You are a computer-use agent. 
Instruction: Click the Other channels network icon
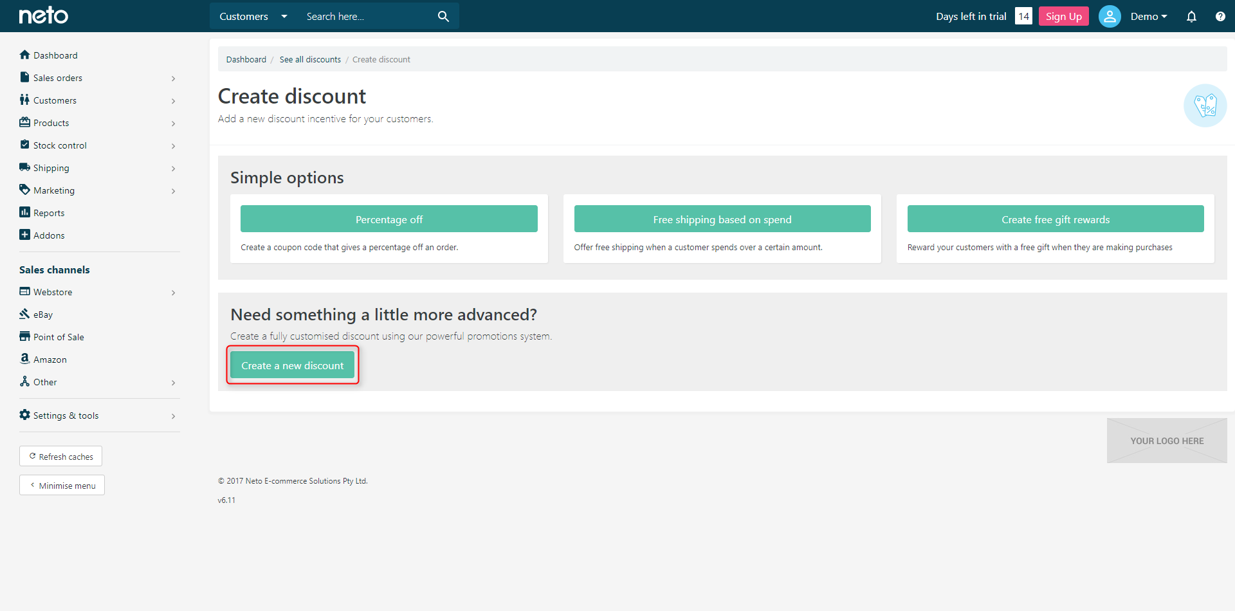(x=24, y=381)
